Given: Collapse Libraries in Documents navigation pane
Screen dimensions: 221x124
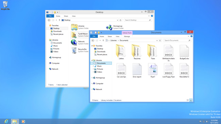Looking at the screenshot, I should pyautogui.click(x=92, y=60).
